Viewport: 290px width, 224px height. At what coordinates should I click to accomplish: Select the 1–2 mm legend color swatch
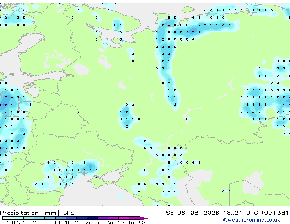point(29,218)
